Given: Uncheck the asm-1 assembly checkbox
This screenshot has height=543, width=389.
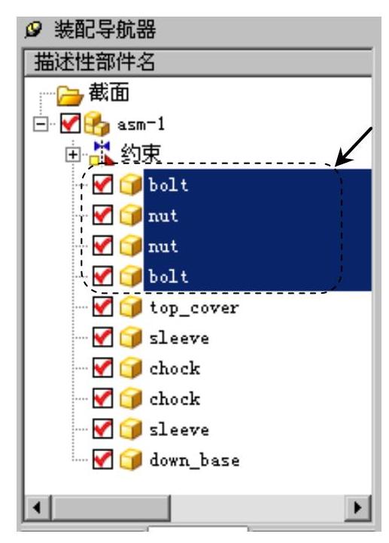Looking at the screenshot, I should coord(71,123).
